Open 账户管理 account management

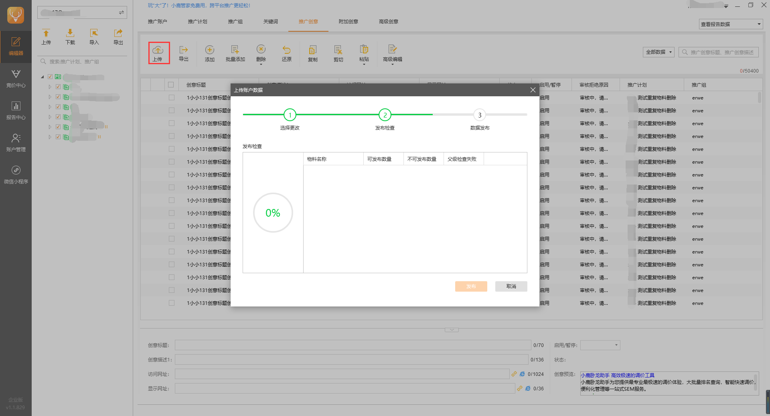click(x=16, y=143)
